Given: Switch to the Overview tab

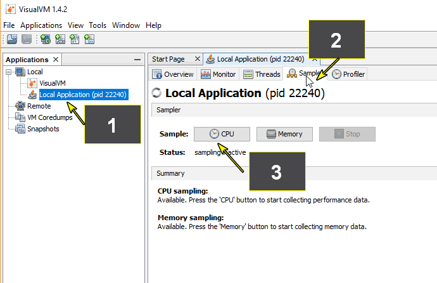Looking at the screenshot, I should click(x=173, y=74).
